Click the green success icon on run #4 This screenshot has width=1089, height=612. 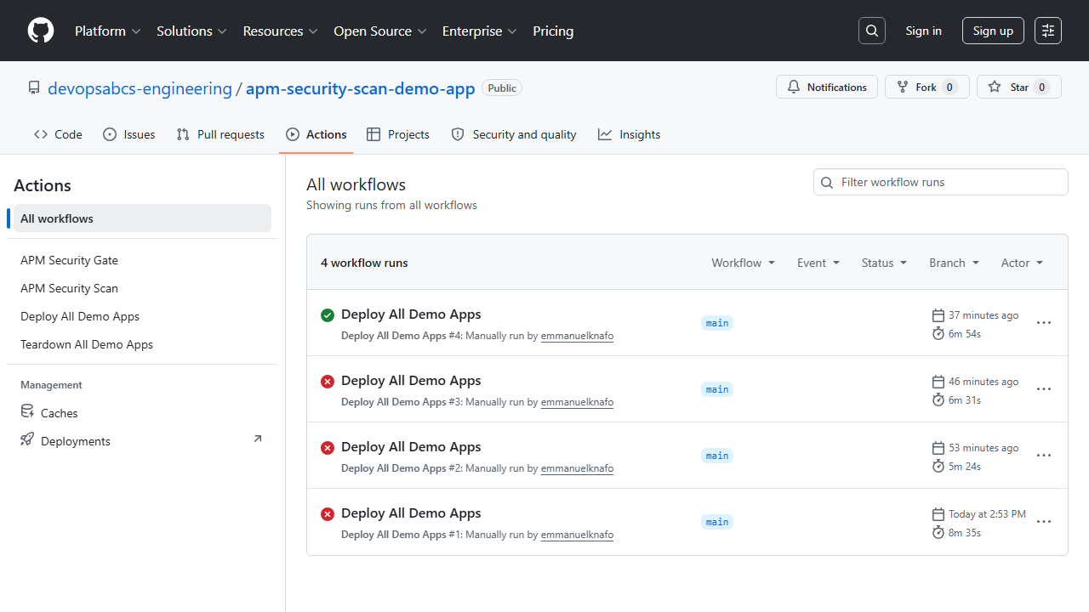click(x=328, y=314)
